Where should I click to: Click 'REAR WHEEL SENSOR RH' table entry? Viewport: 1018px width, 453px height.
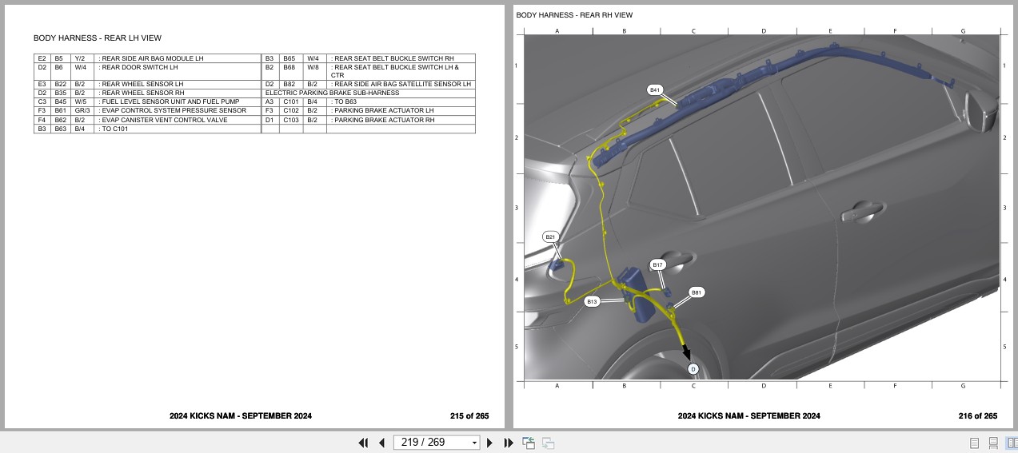[142, 93]
